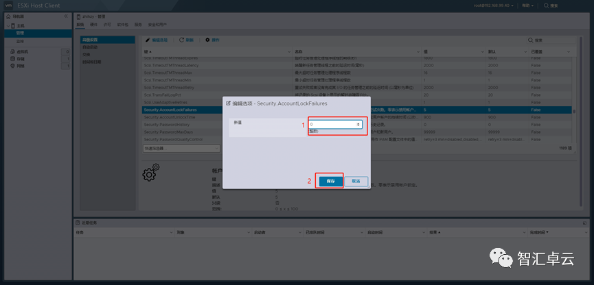Select 交换 in the system side menu
The image size is (594, 285).
108,54
